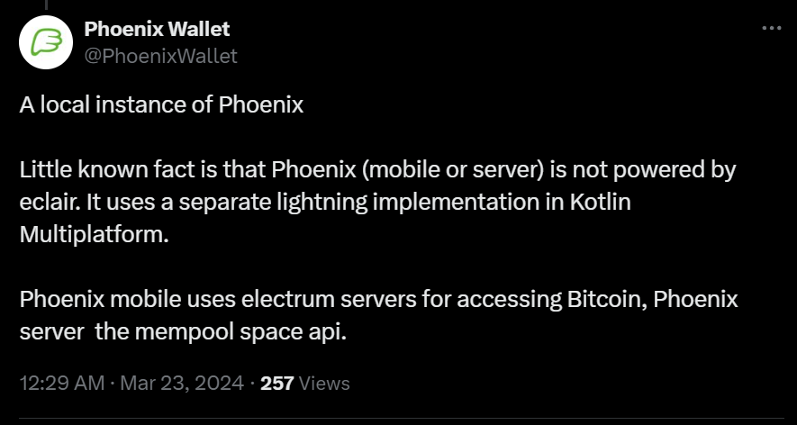The image size is (797, 425).
Task: Click the text 'Kotlin' in the tweet
Action: coord(601,203)
